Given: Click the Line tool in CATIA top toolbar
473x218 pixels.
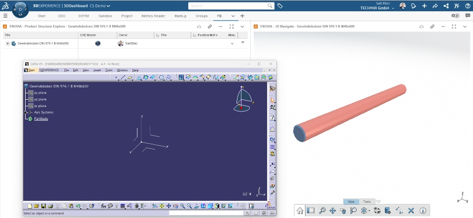Looking at the screenshot, I should pyautogui.click(x=123, y=78).
